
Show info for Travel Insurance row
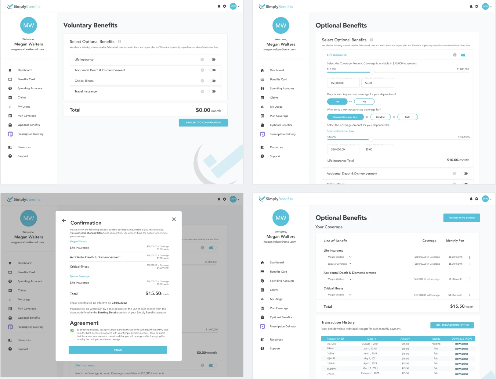(202, 91)
